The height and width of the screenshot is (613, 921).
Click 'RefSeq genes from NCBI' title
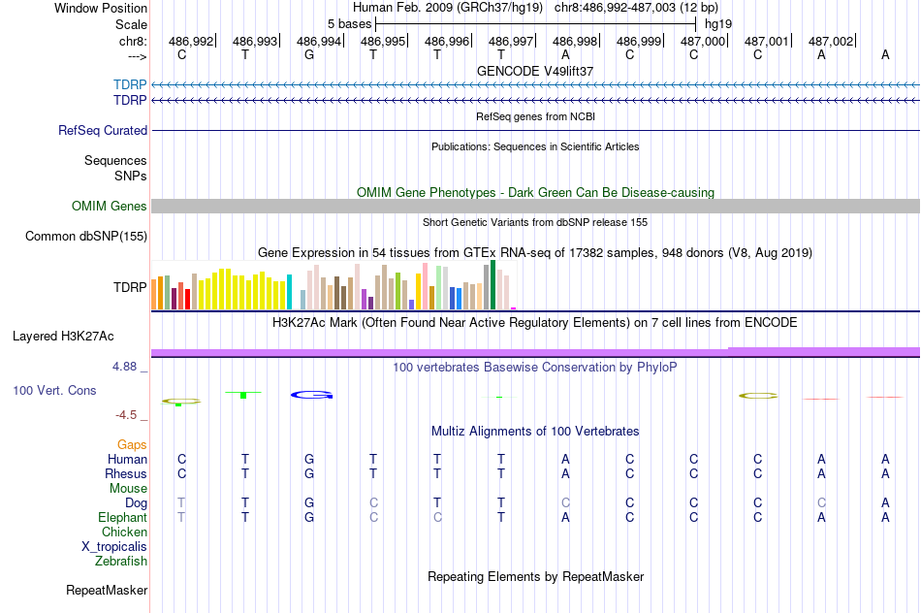pyautogui.click(x=535, y=117)
